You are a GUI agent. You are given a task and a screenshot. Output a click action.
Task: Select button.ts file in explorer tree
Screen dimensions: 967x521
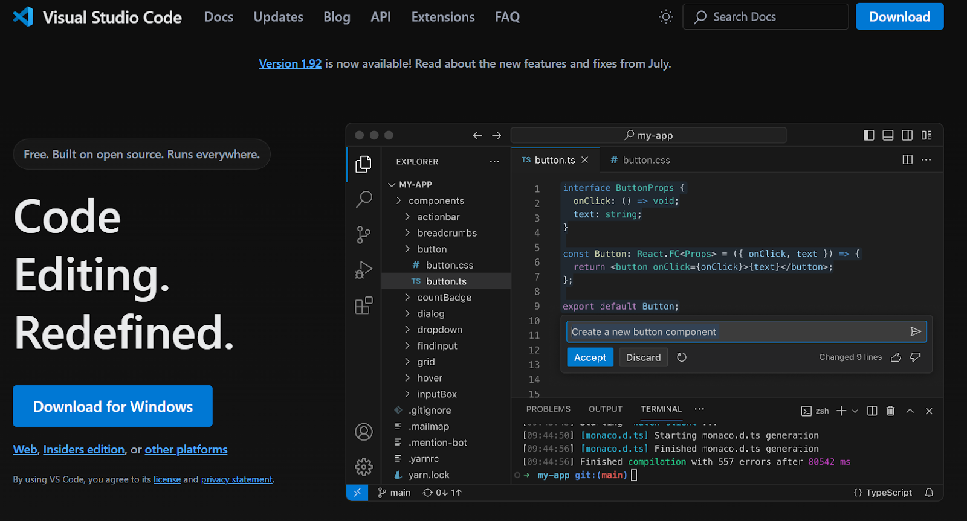coord(446,281)
